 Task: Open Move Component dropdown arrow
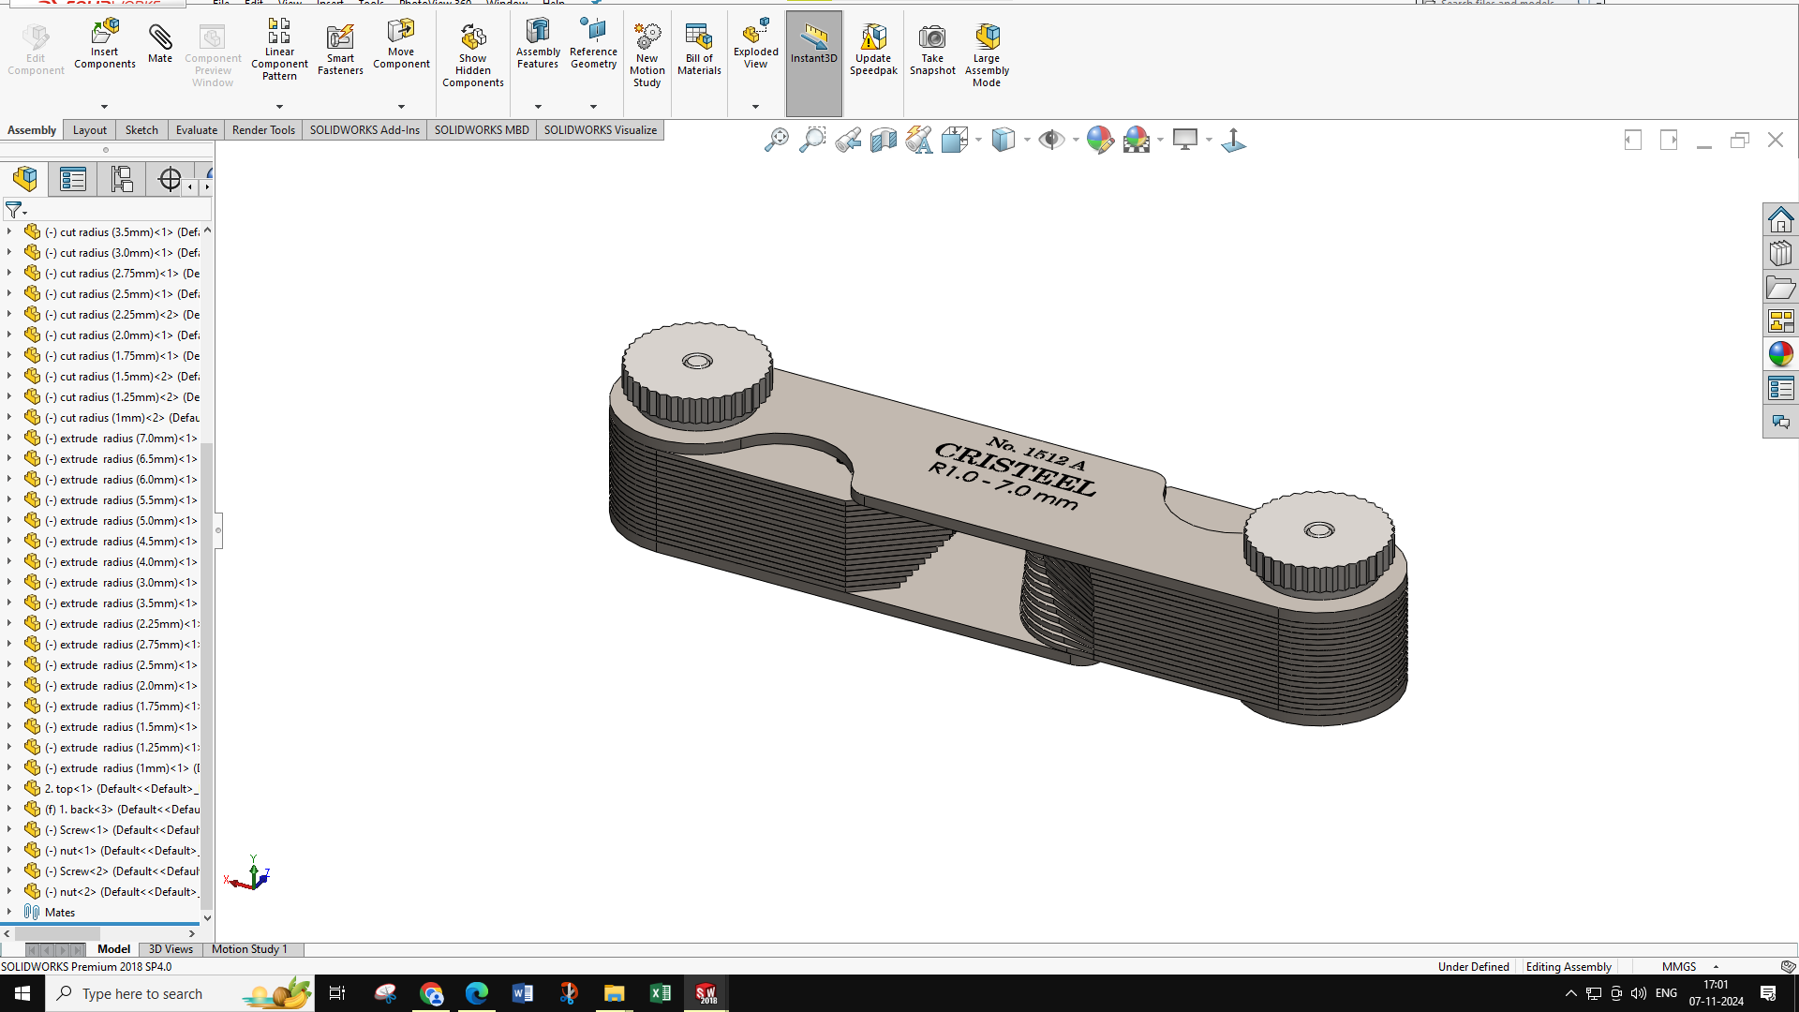[401, 107]
